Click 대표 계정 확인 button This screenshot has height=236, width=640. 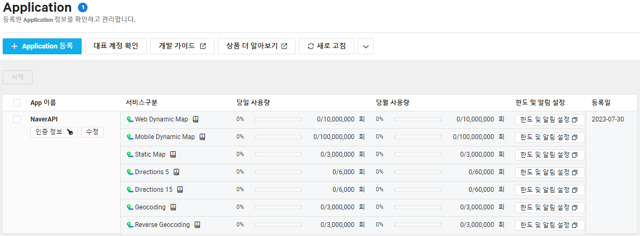tap(116, 46)
